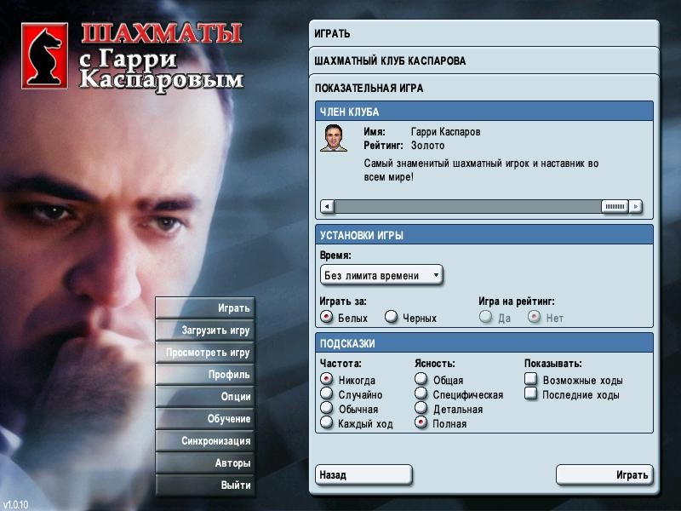Set hint clarity to Общая
The width and height of the screenshot is (681, 511).
coord(421,378)
